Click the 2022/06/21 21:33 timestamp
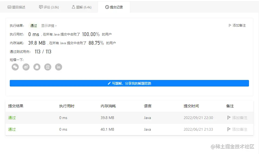This screenshot has width=259, height=154. click(x=198, y=129)
